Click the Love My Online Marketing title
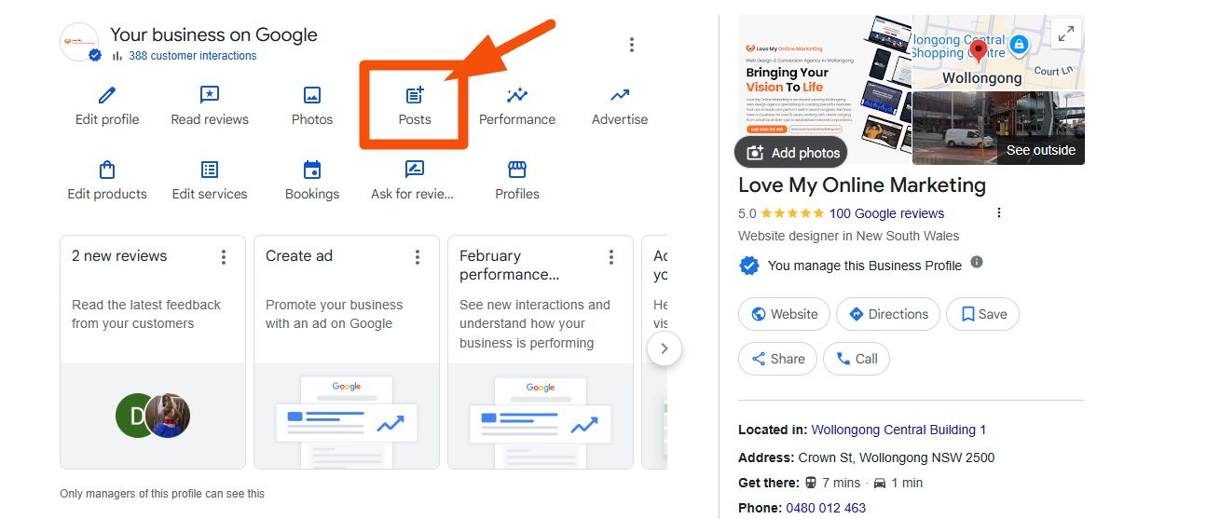Screen dimensions: 1220x519 pos(862,184)
